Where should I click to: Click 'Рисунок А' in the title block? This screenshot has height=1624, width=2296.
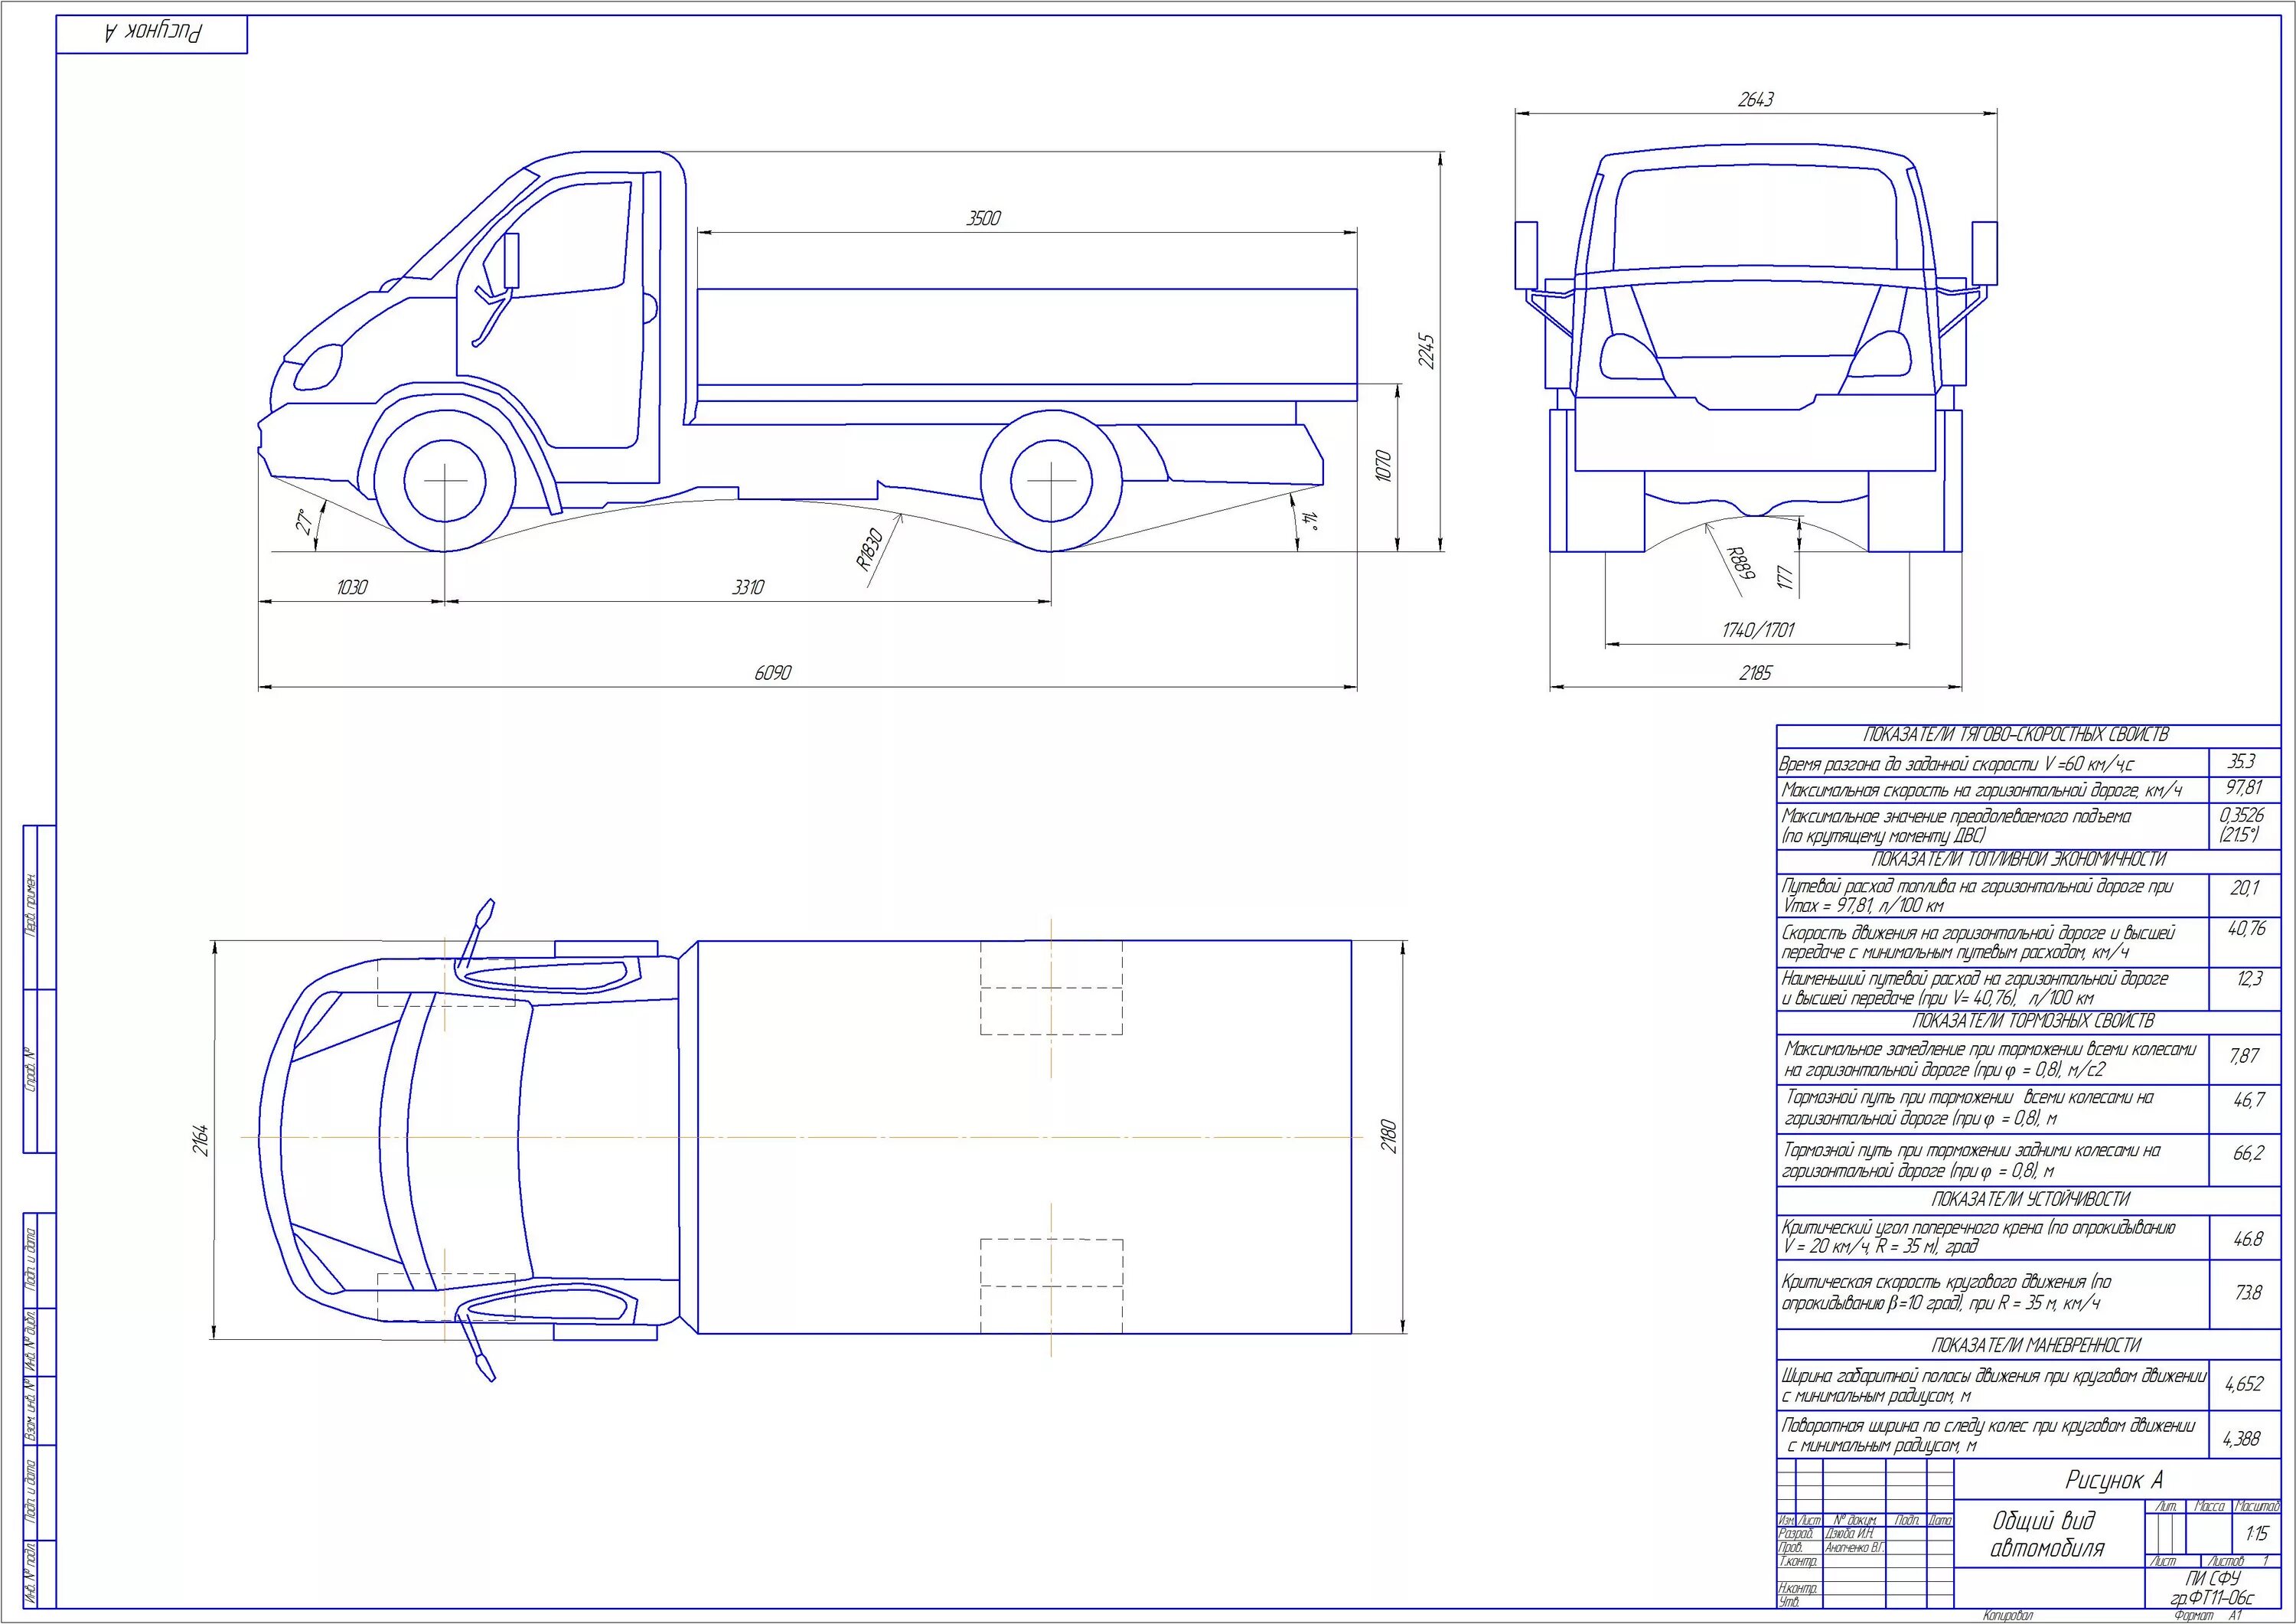(2114, 1480)
